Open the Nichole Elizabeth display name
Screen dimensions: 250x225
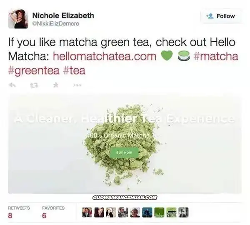pyautogui.click(x=63, y=16)
